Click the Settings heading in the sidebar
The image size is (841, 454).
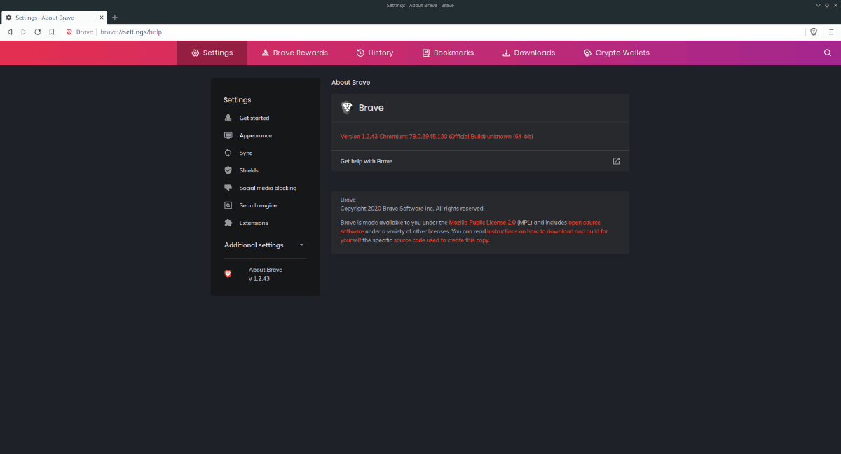(x=238, y=100)
